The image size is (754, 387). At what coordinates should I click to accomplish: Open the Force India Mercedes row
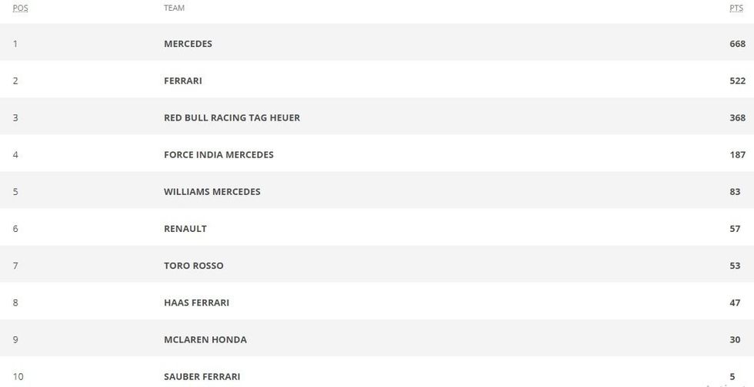click(219, 154)
